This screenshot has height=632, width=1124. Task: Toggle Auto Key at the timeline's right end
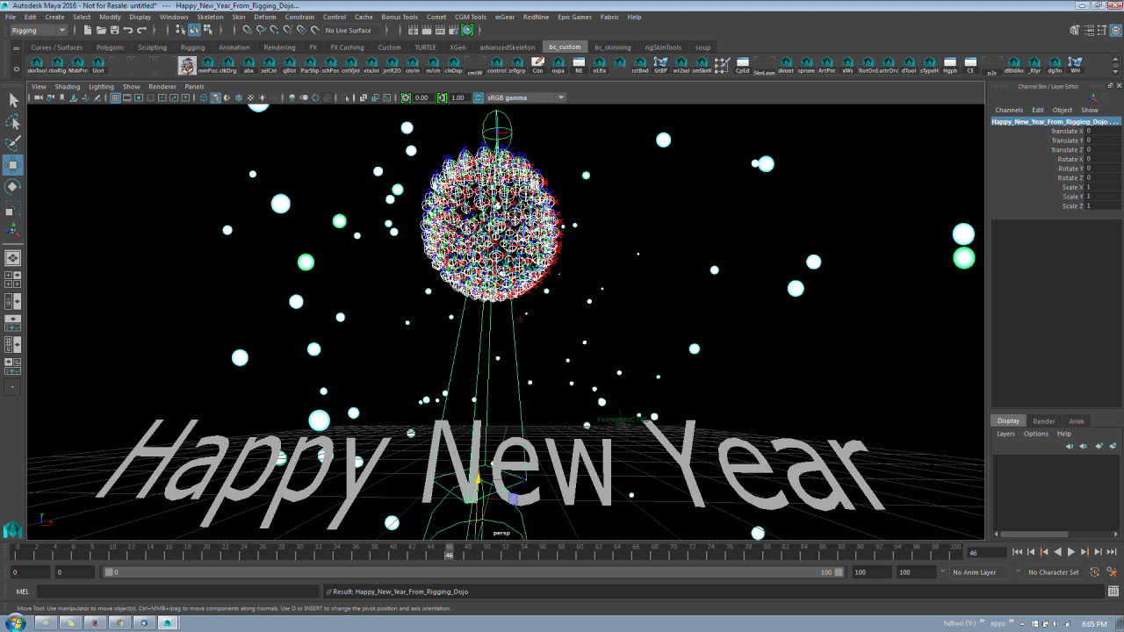(x=1094, y=572)
